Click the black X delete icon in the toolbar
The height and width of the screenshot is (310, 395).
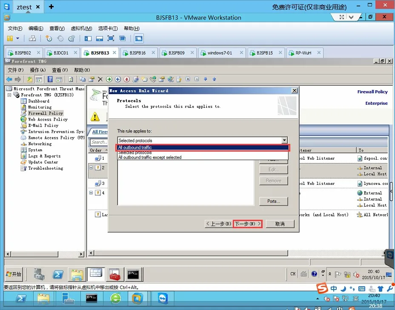100,79
